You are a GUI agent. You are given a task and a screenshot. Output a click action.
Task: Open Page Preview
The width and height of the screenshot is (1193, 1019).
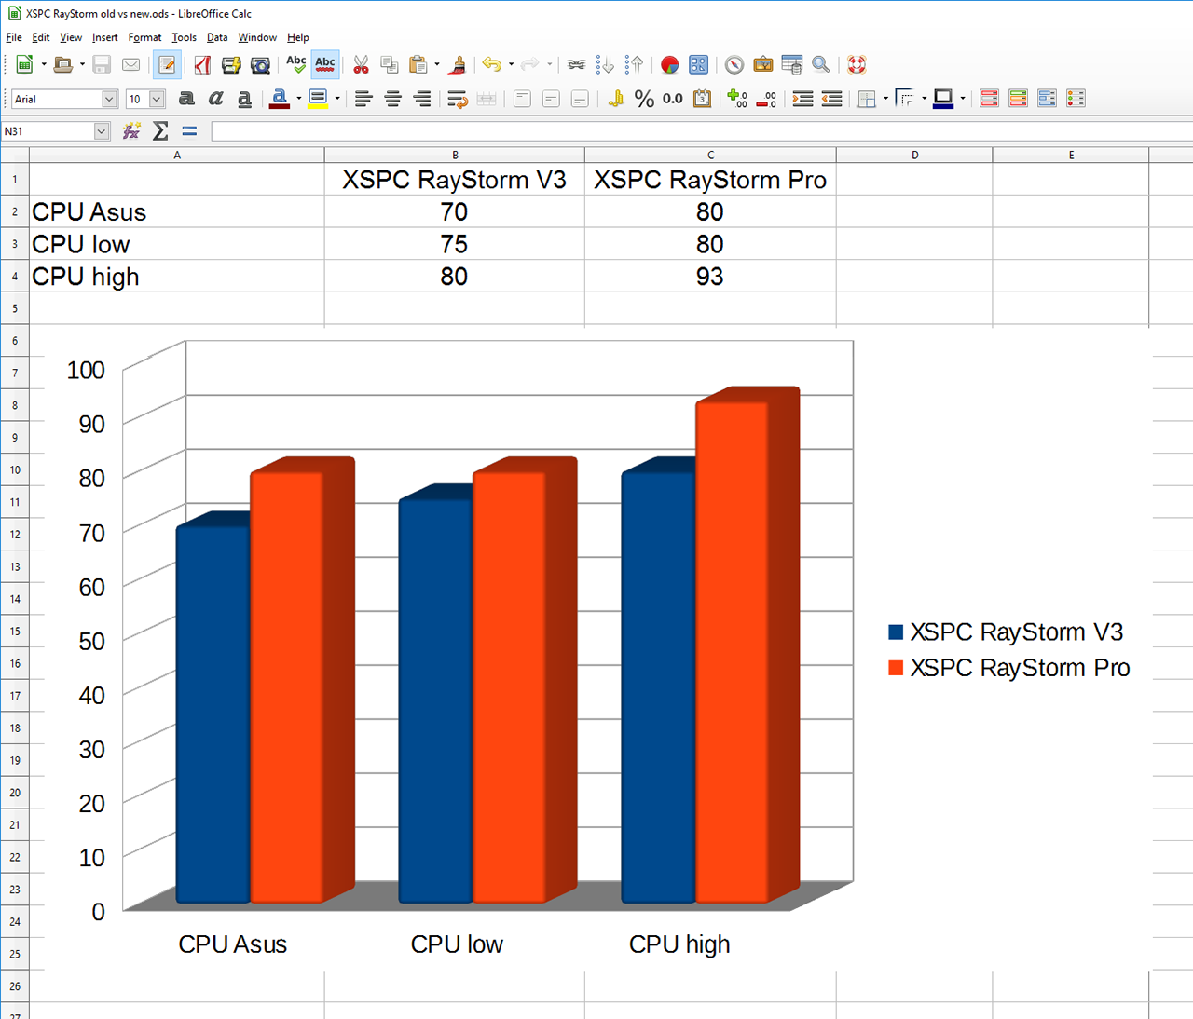(x=260, y=64)
